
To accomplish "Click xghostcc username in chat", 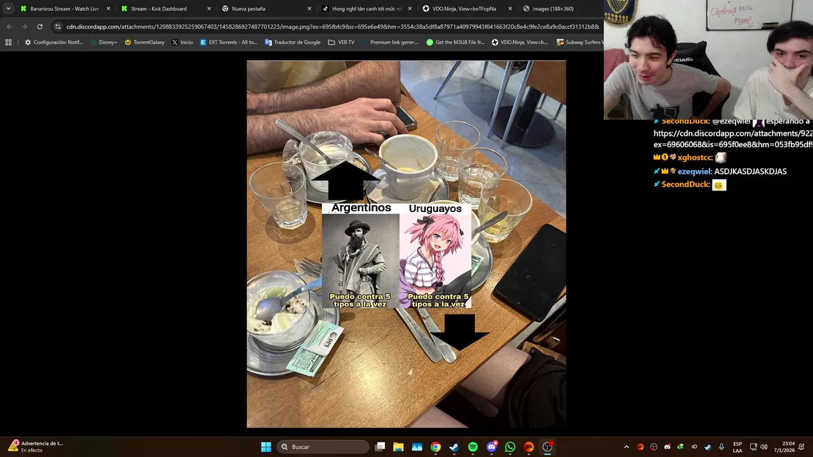I will tap(694, 157).
